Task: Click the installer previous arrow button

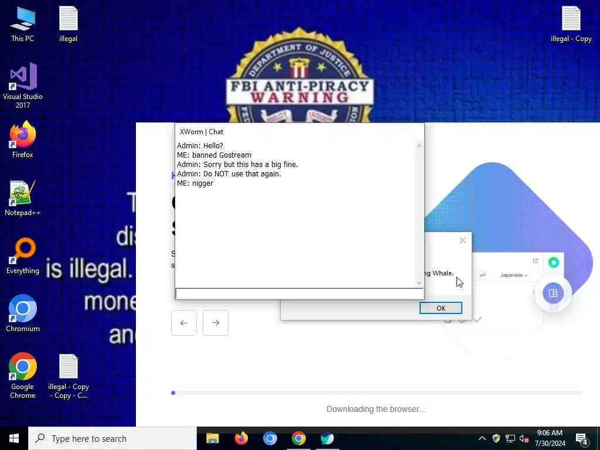Action: point(183,323)
